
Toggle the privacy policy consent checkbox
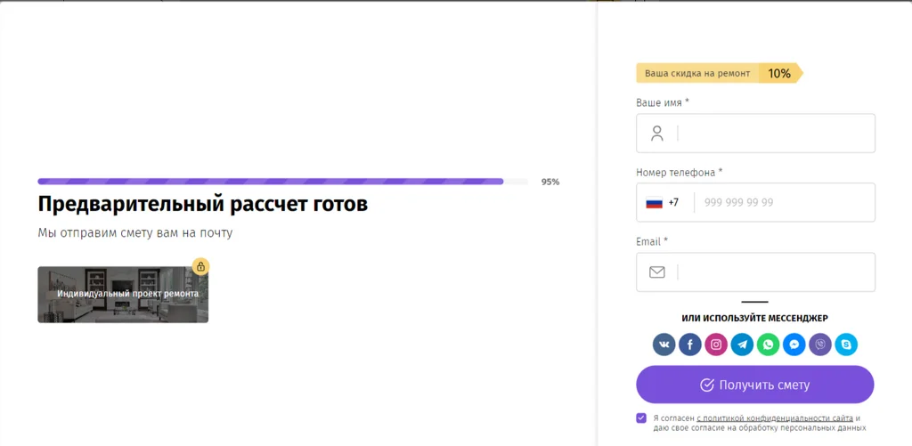point(641,418)
